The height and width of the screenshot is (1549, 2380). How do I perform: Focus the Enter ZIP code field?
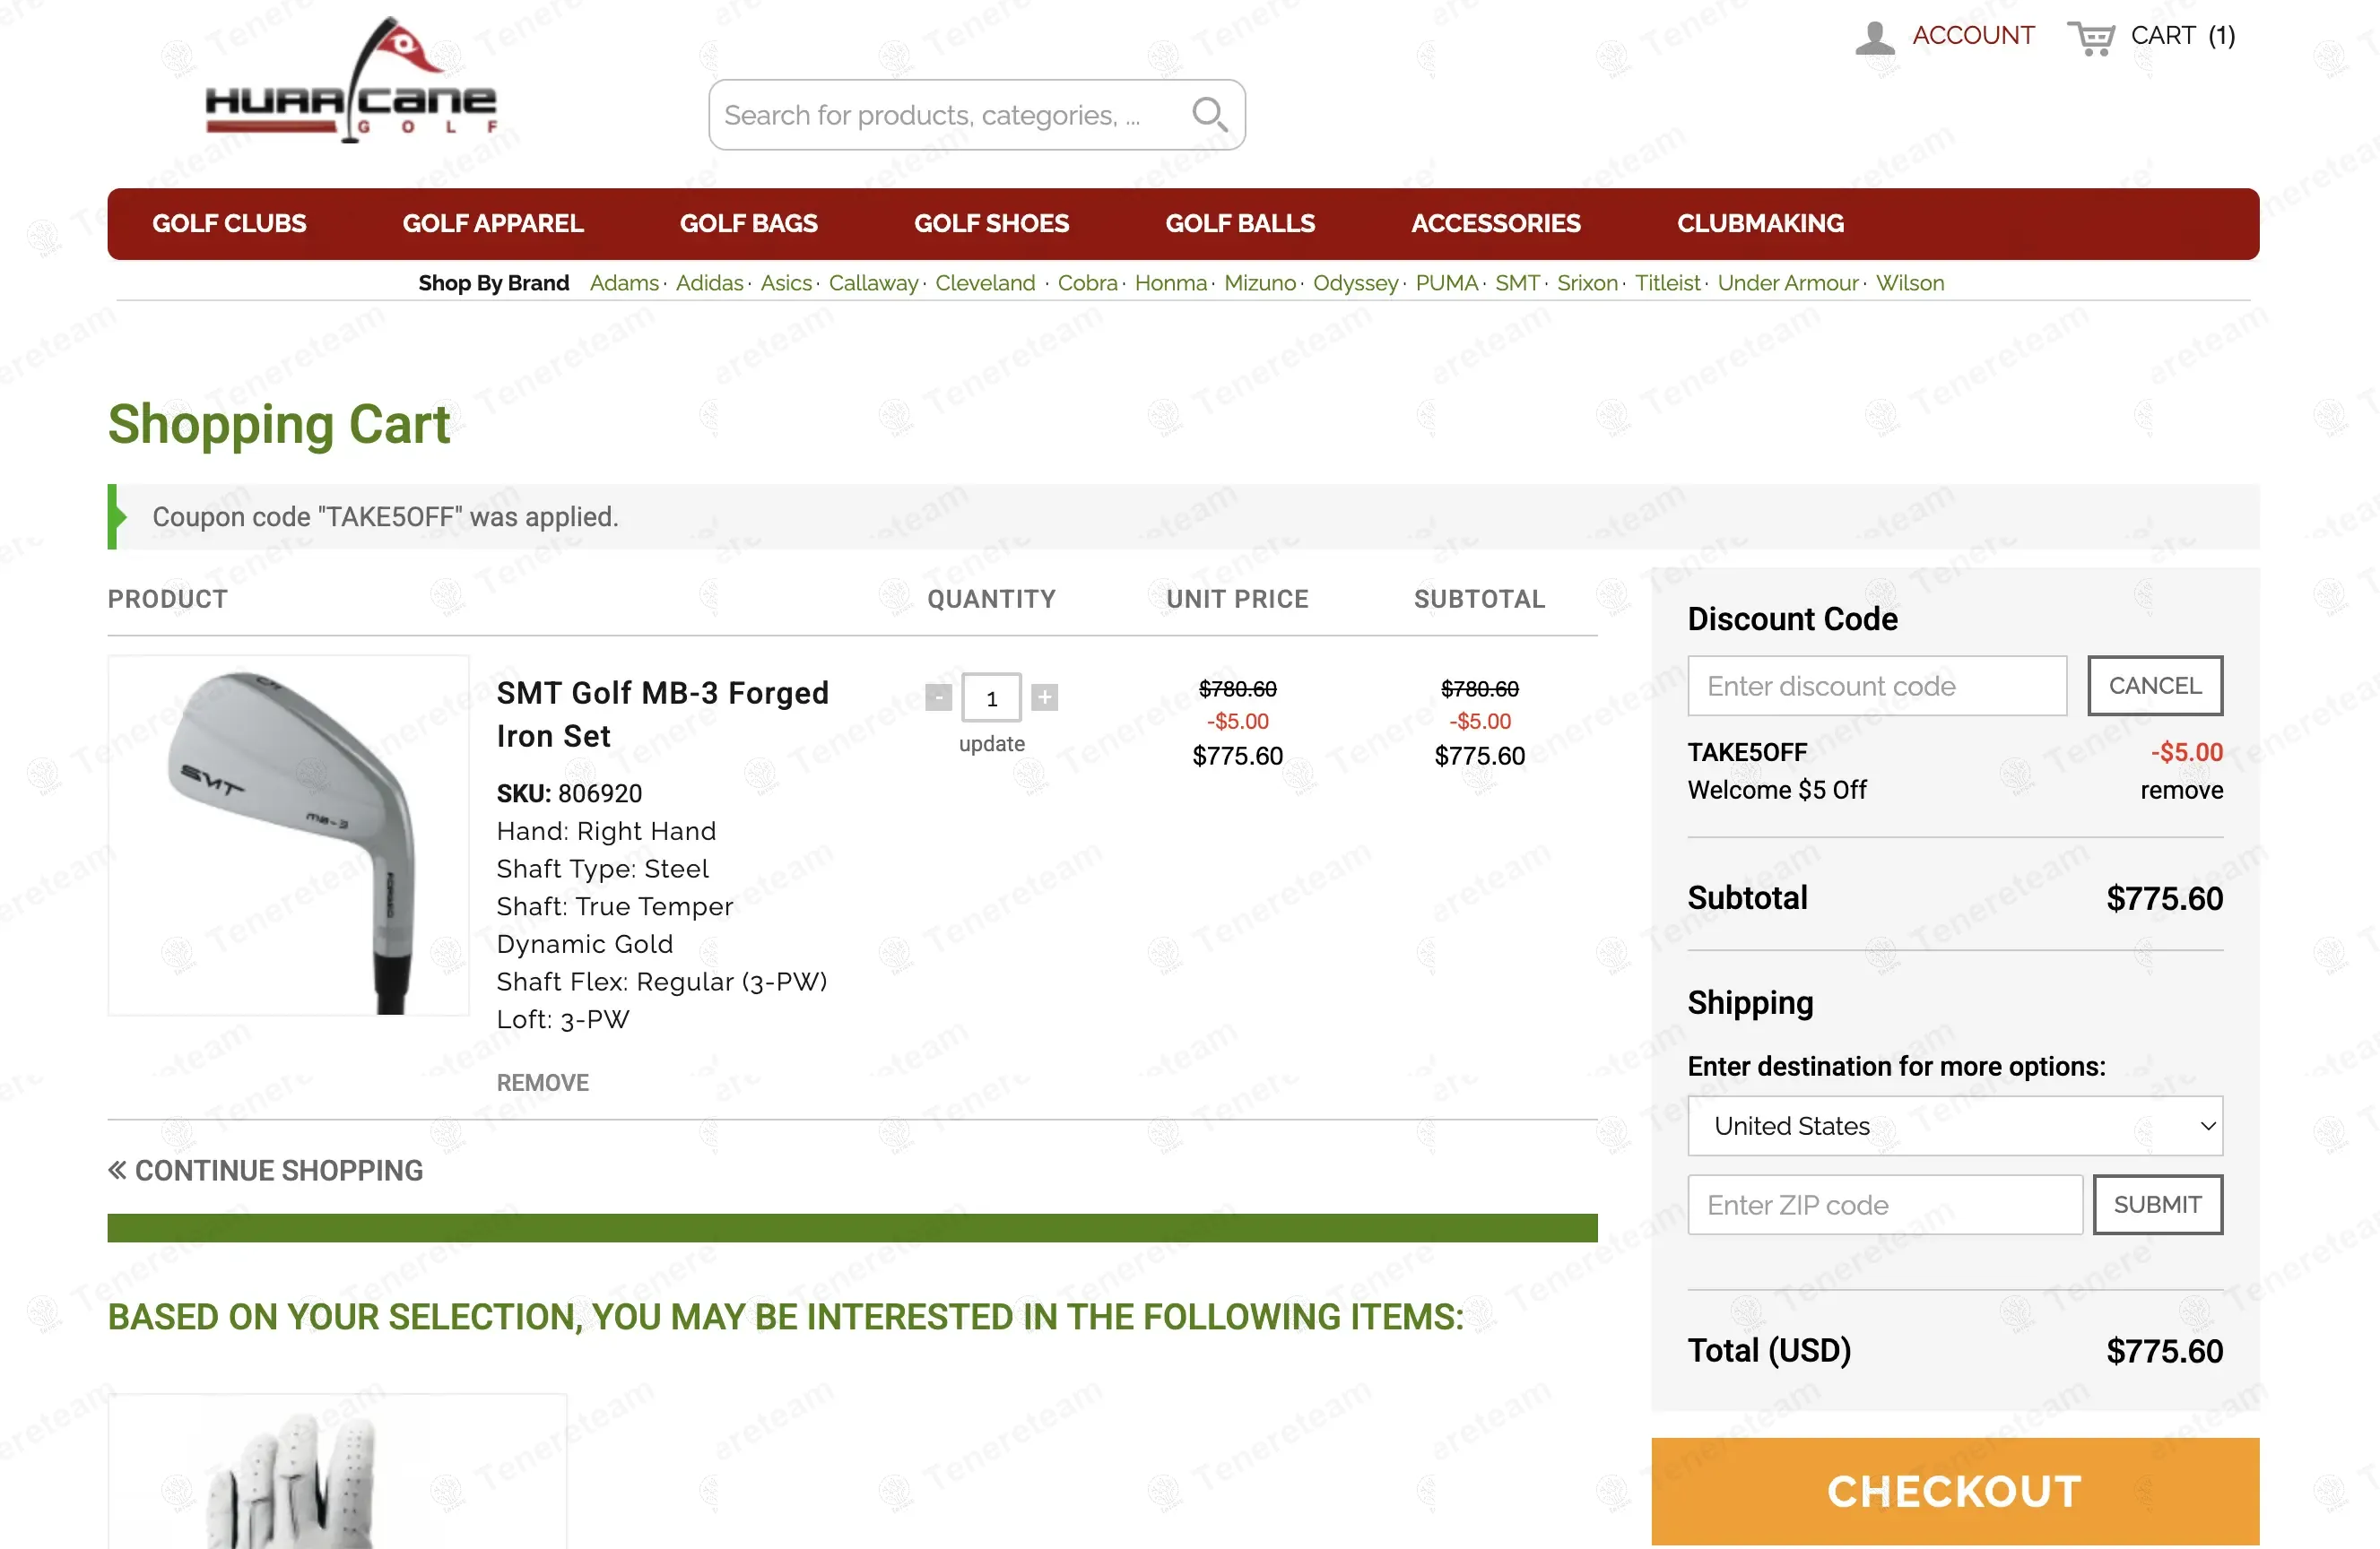pos(1885,1204)
